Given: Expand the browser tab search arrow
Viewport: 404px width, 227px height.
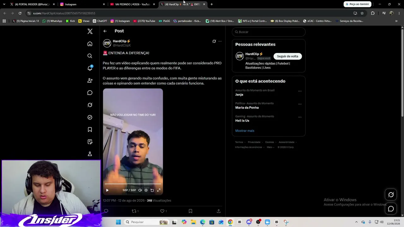Looking at the screenshot, I should 4,4.
